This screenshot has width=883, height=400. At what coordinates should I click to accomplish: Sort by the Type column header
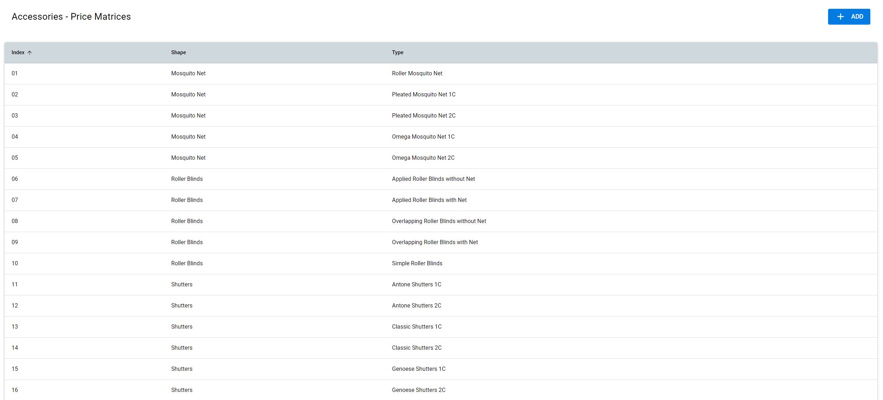tap(397, 52)
